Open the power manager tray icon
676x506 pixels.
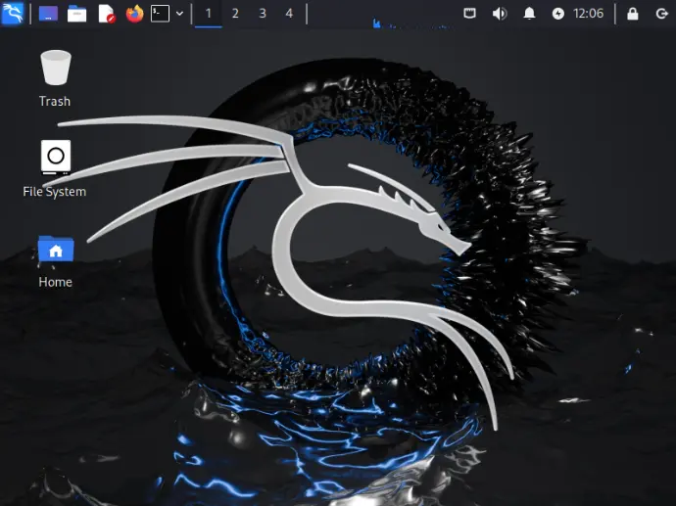click(x=558, y=14)
